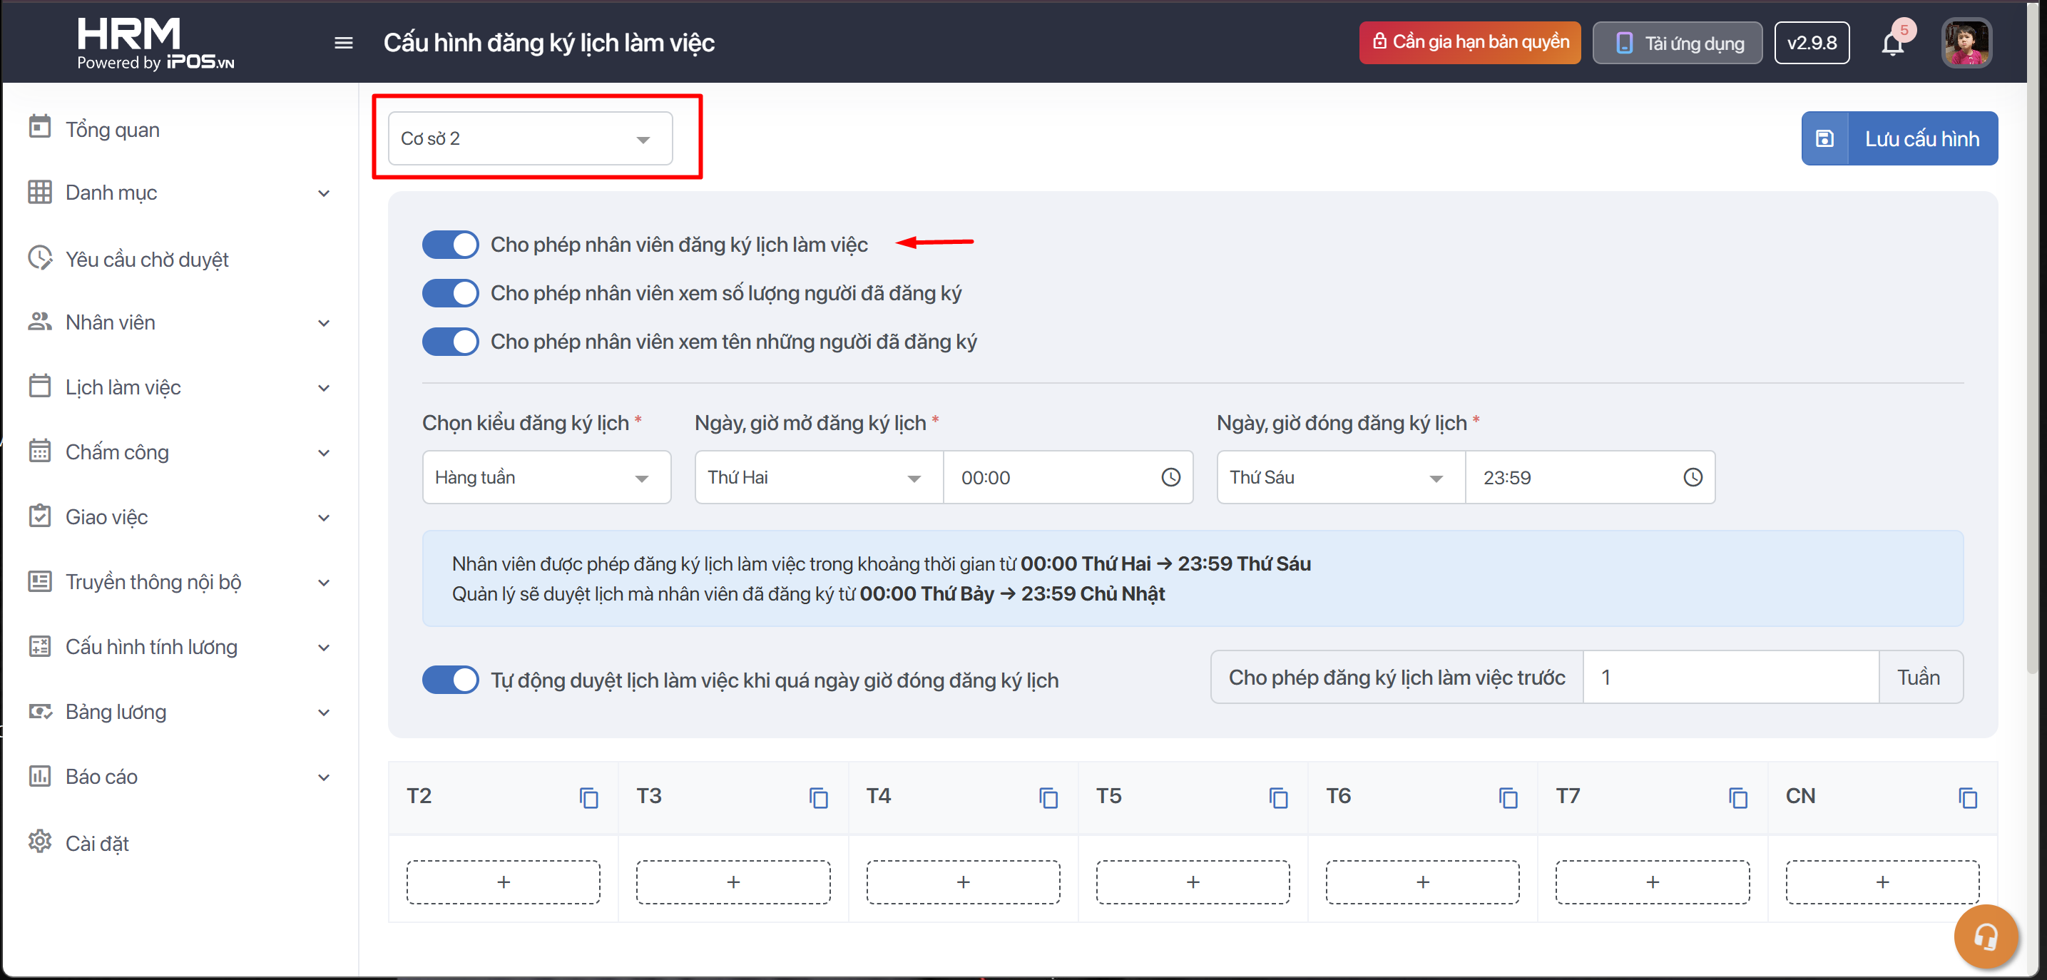2047x980 pixels.
Task: Toggle viewing names of registered employees
Action: (x=450, y=342)
